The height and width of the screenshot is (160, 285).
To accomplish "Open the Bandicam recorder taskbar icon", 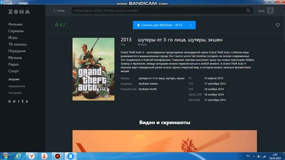I will (x=57, y=156).
